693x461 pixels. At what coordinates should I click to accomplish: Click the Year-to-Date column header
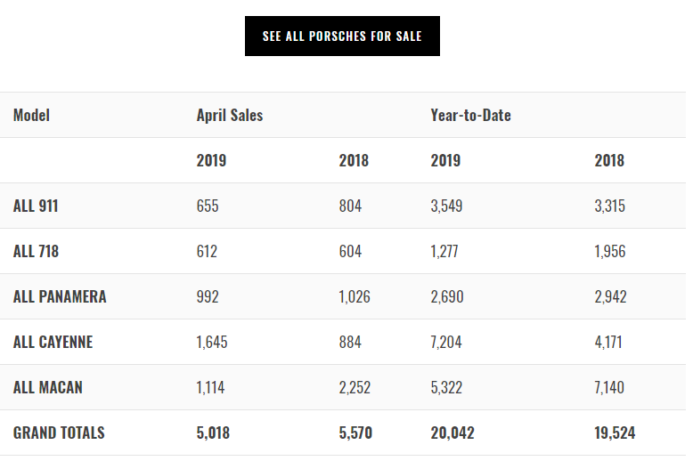(470, 115)
